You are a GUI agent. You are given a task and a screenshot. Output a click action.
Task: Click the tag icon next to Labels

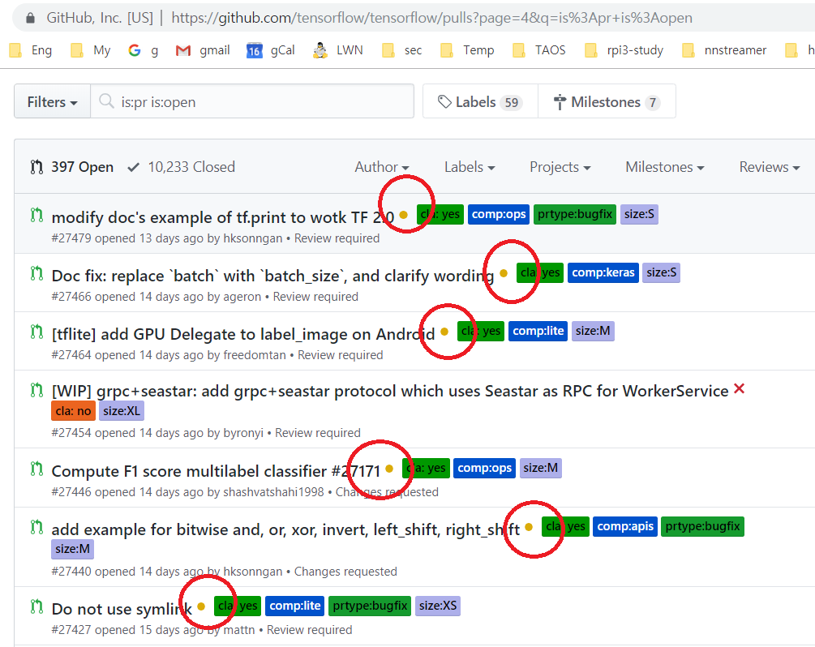[x=444, y=101]
